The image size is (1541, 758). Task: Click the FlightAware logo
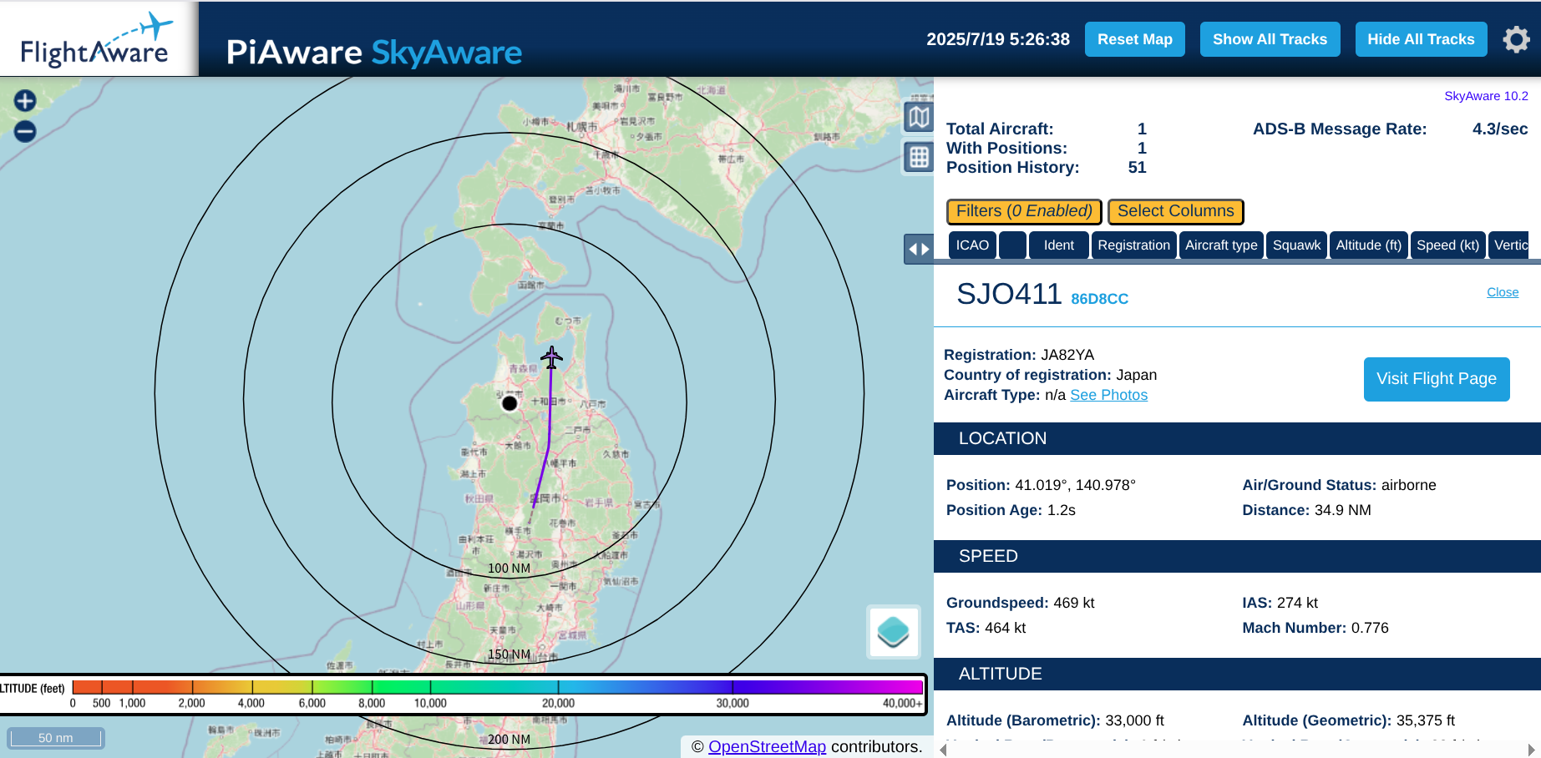(98, 39)
